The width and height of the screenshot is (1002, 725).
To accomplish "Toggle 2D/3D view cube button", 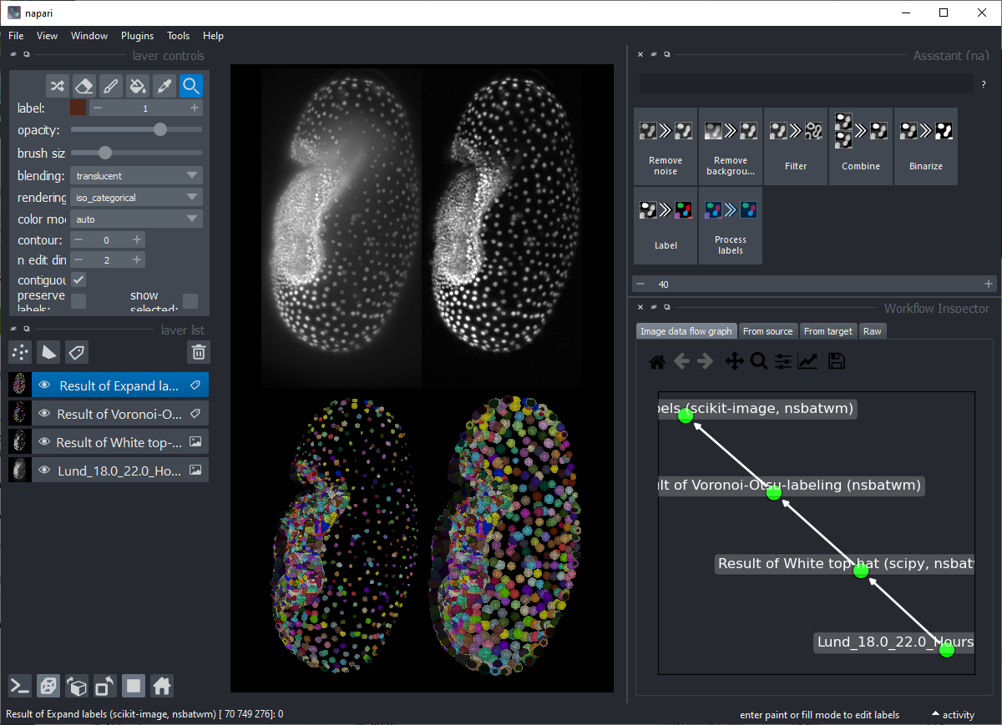I will [x=48, y=686].
